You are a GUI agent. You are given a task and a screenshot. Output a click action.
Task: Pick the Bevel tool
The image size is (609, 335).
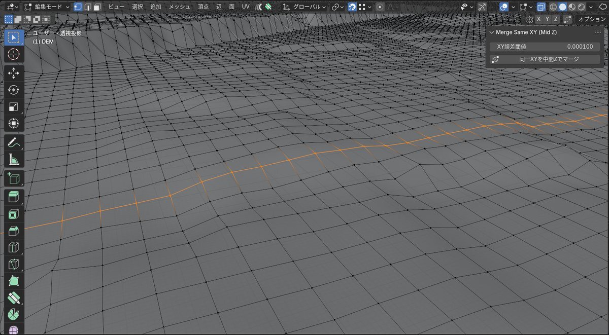(x=14, y=231)
